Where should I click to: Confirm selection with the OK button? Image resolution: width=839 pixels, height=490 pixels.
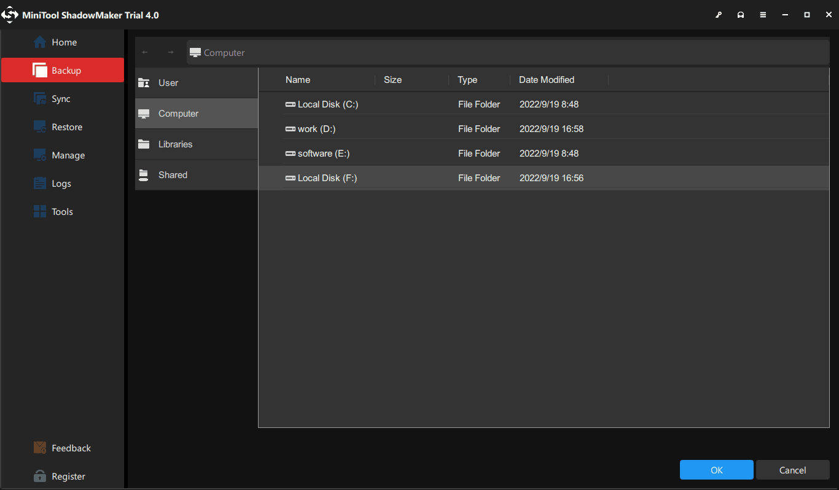[716, 470]
